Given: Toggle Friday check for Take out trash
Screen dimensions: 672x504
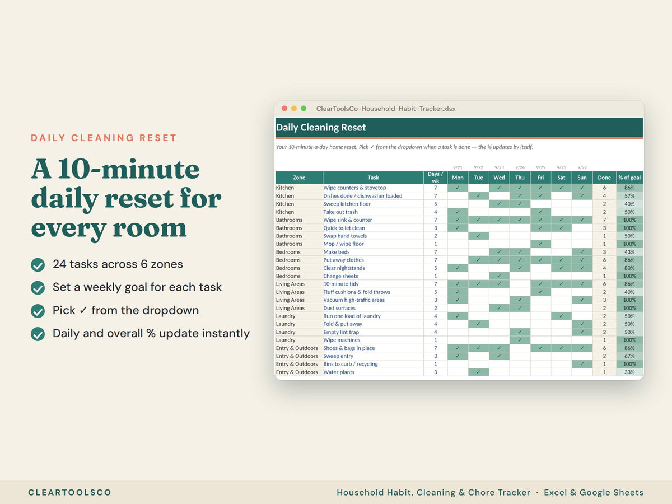Looking at the screenshot, I should tap(540, 212).
